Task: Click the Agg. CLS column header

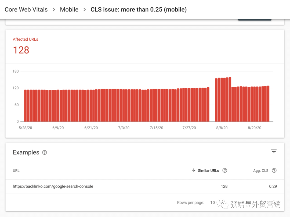Action: [x=260, y=170]
